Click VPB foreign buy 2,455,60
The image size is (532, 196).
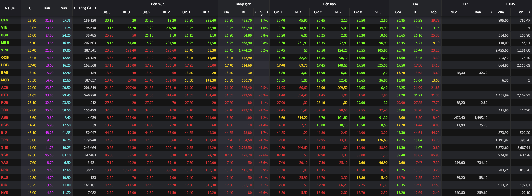(502, 50)
